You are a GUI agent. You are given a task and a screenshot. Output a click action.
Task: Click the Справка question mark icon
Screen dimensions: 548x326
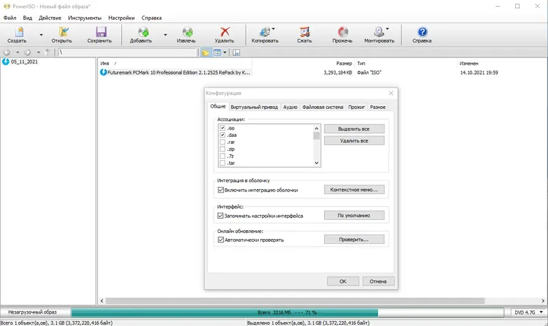(423, 32)
